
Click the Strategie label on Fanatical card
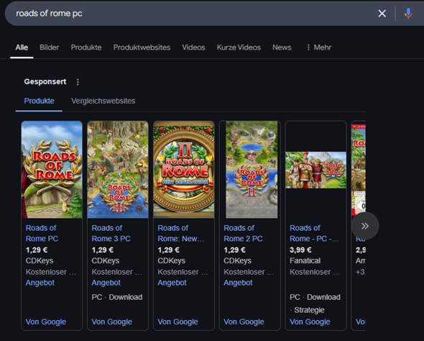pos(309,310)
